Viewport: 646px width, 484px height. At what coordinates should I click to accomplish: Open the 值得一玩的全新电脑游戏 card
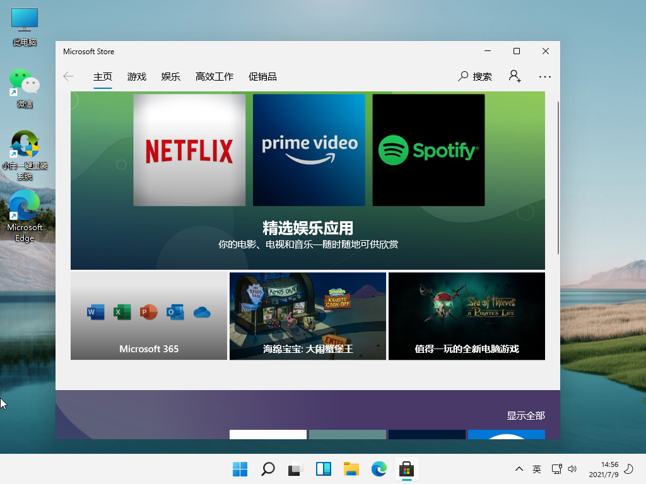467,316
